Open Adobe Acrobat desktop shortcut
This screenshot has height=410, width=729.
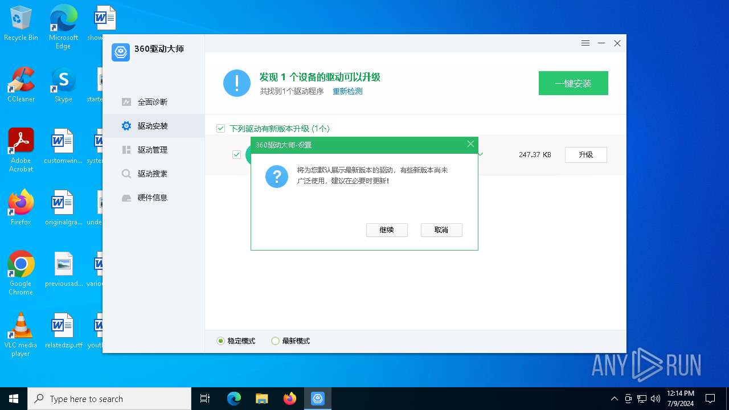pyautogui.click(x=21, y=150)
